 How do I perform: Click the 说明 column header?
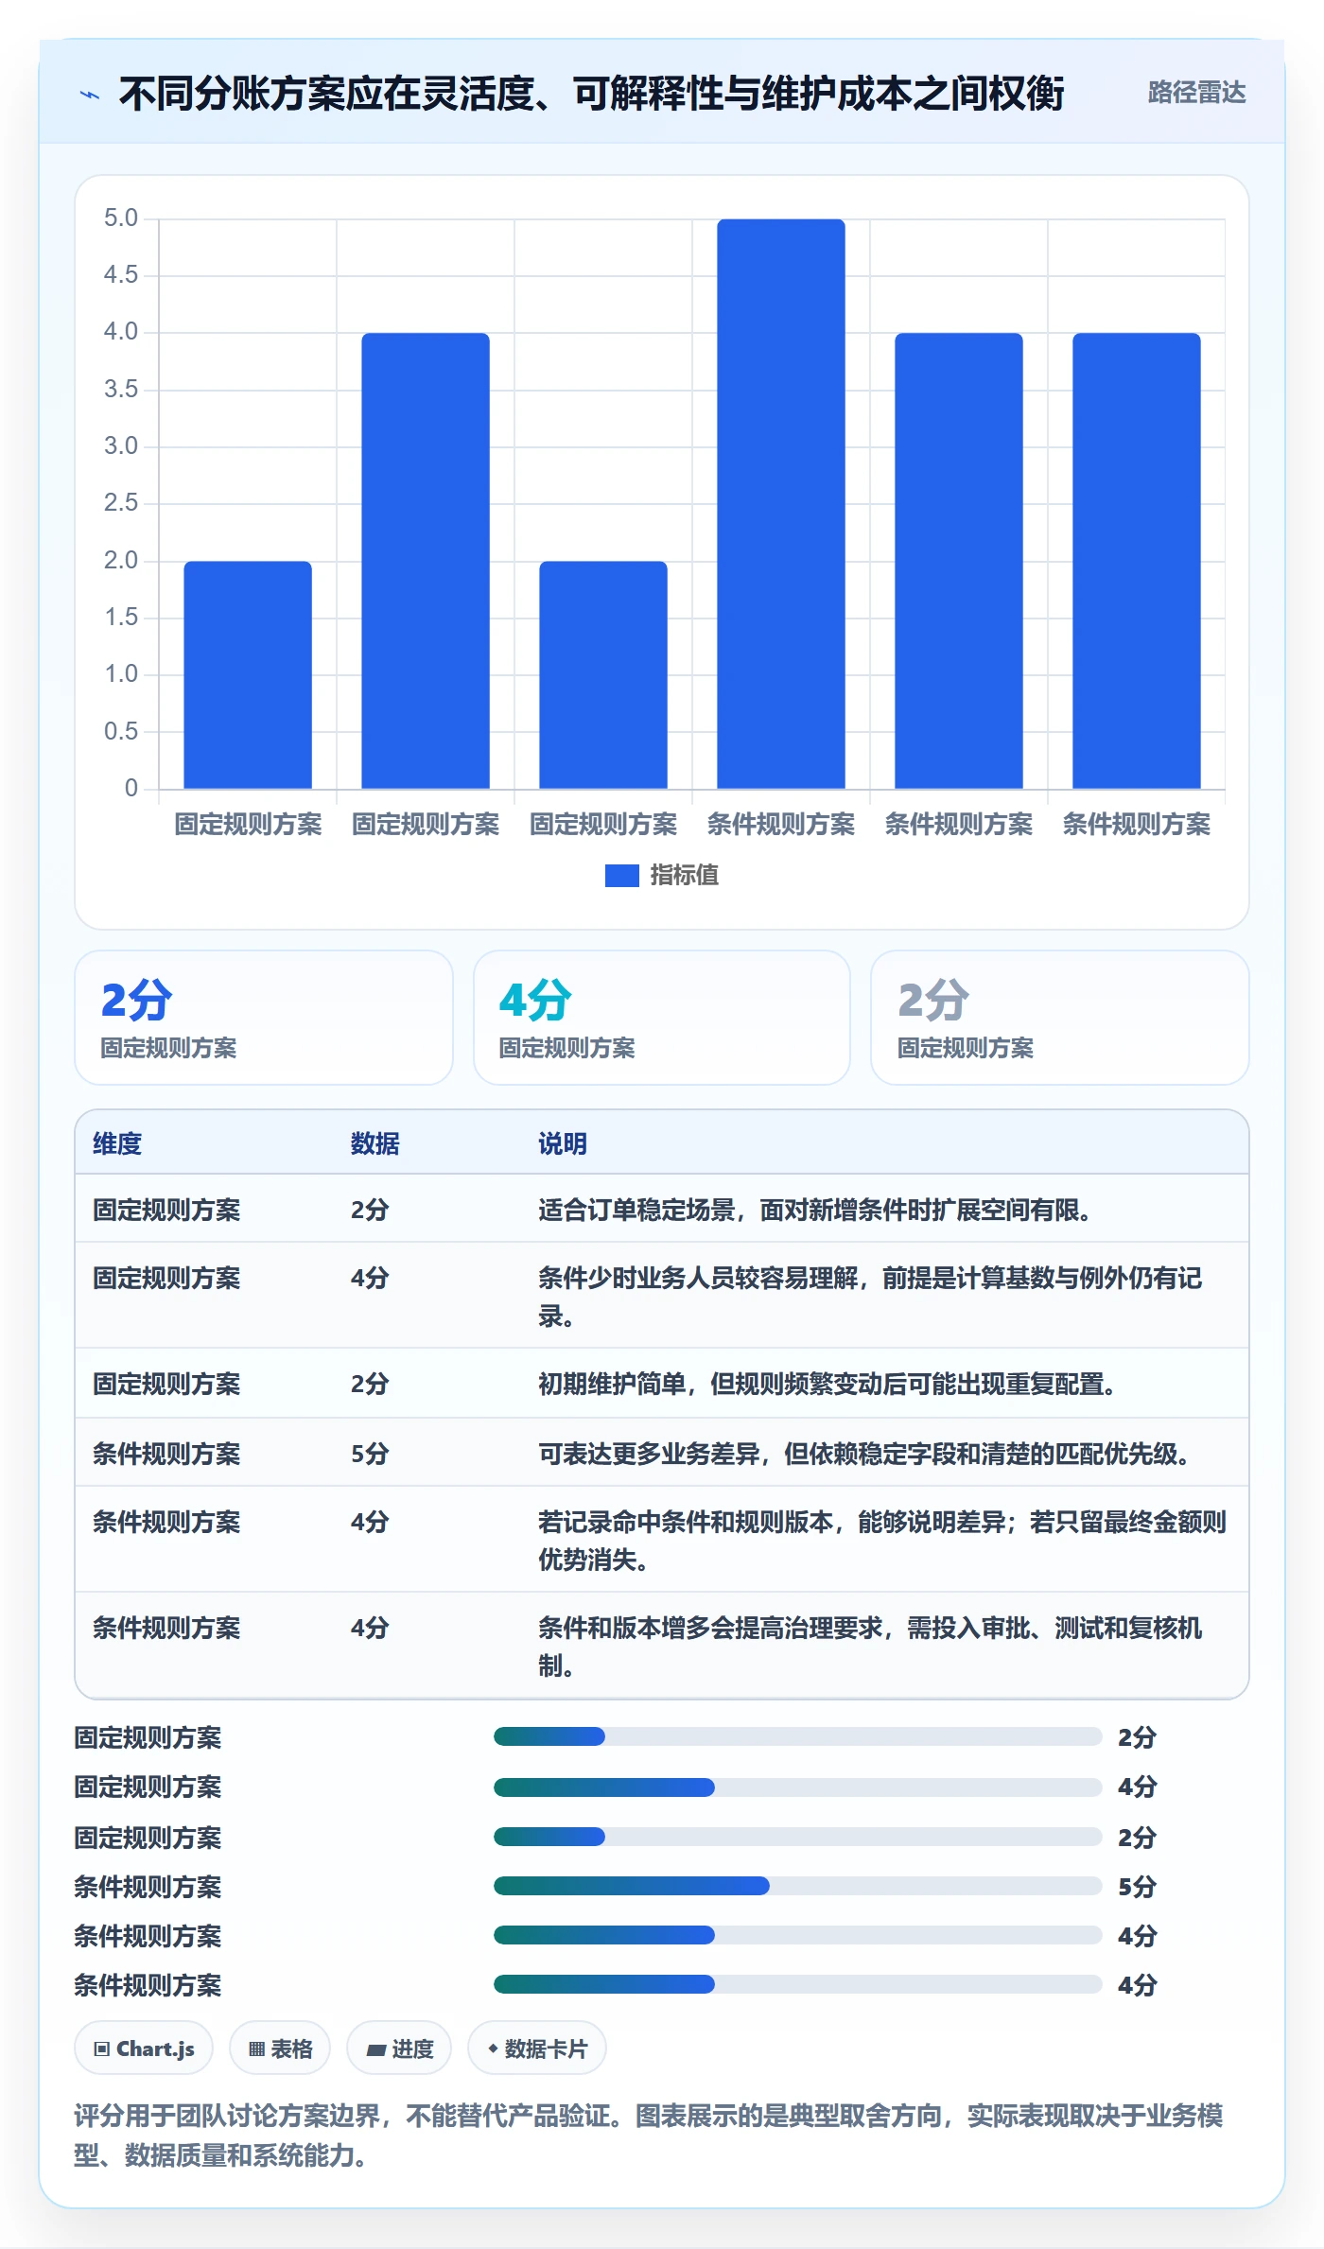point(563,1143)
